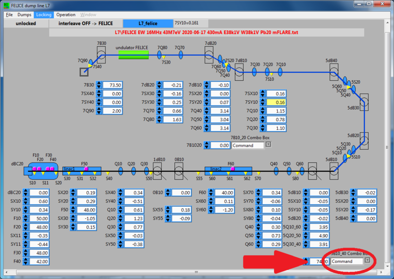The image size is (394, 279).
Task: Open the Operation menu
Action: (66, 15)
